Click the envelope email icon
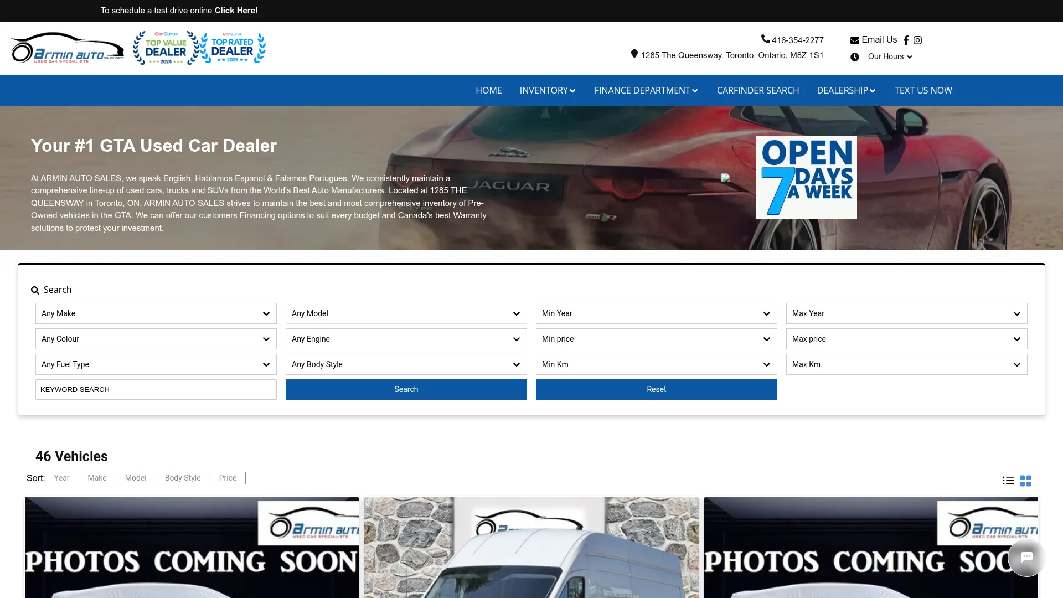 (x=855, y=40)
